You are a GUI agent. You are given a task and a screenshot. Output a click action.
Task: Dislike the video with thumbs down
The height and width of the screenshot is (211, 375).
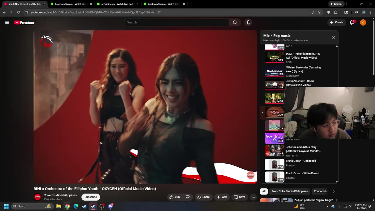(x=188, y=197)
